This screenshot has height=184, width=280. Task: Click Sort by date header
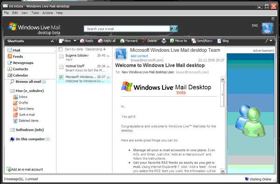coord(74,49)
